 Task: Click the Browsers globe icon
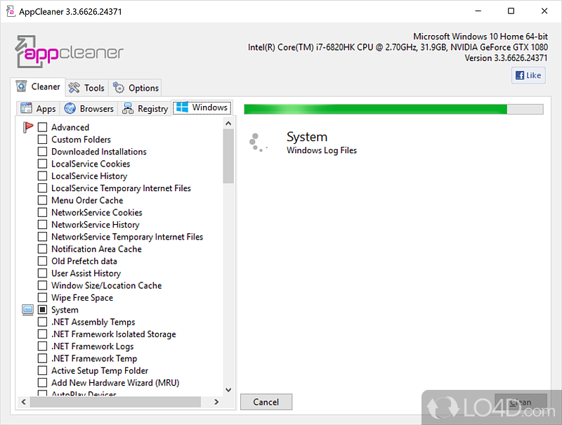70,108
